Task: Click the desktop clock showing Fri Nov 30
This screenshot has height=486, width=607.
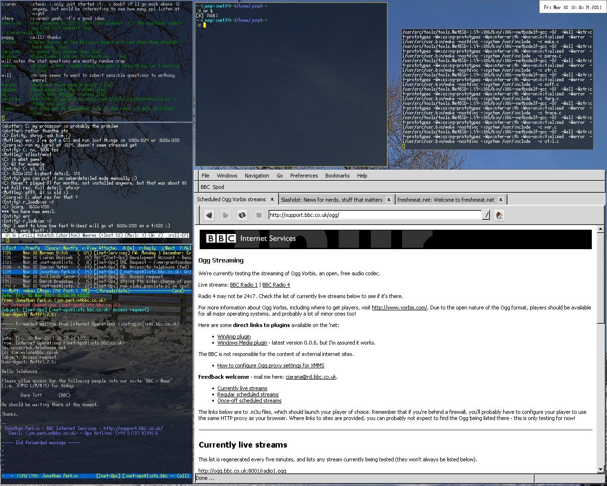Action: point(572,7)
